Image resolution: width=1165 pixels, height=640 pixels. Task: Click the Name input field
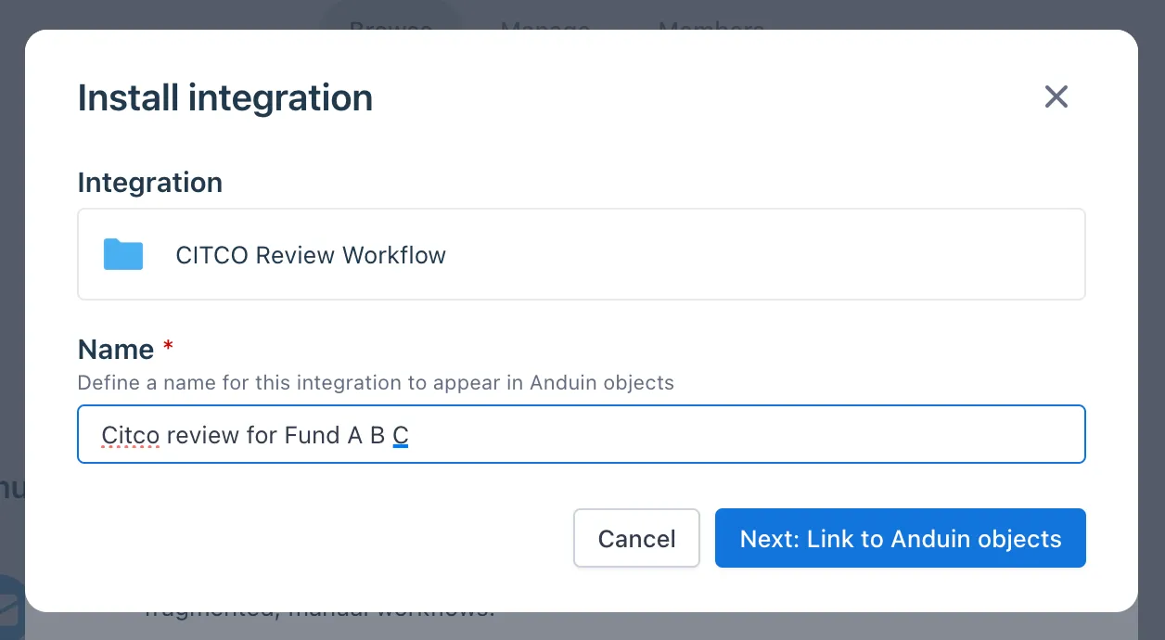coord(582,434)
